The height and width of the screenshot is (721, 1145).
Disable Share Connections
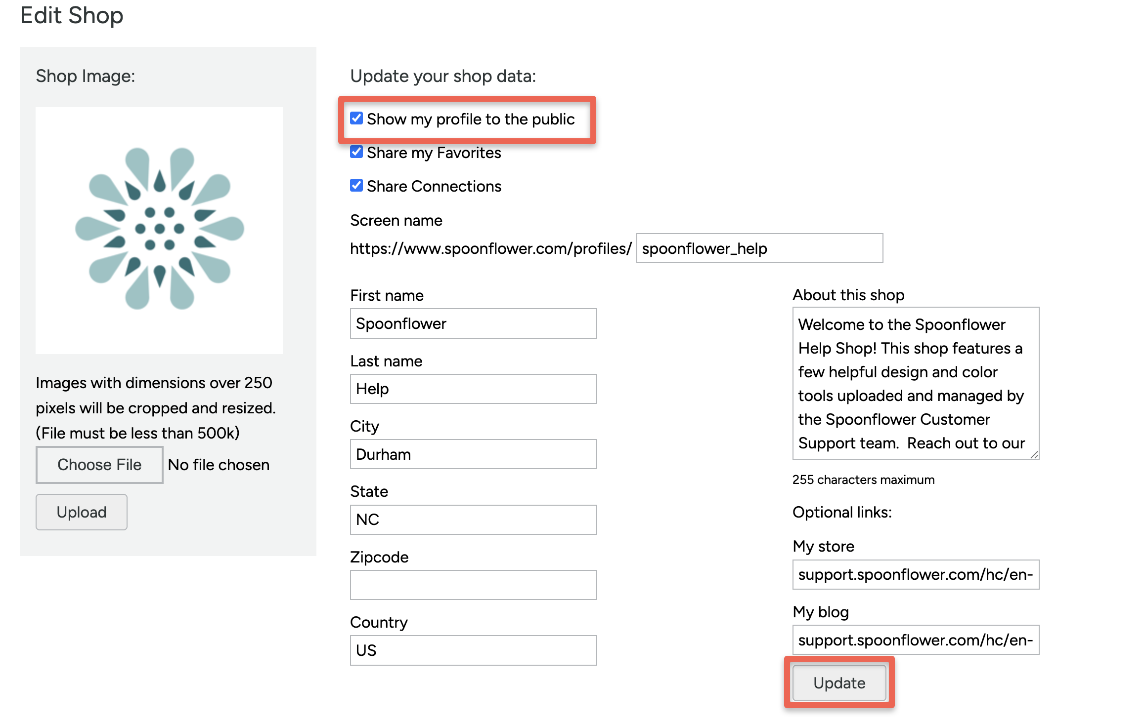tap(357, 185)
